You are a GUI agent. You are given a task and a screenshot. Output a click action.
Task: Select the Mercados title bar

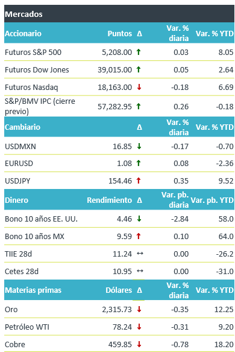pyautogui.click(x=119, y=14)
